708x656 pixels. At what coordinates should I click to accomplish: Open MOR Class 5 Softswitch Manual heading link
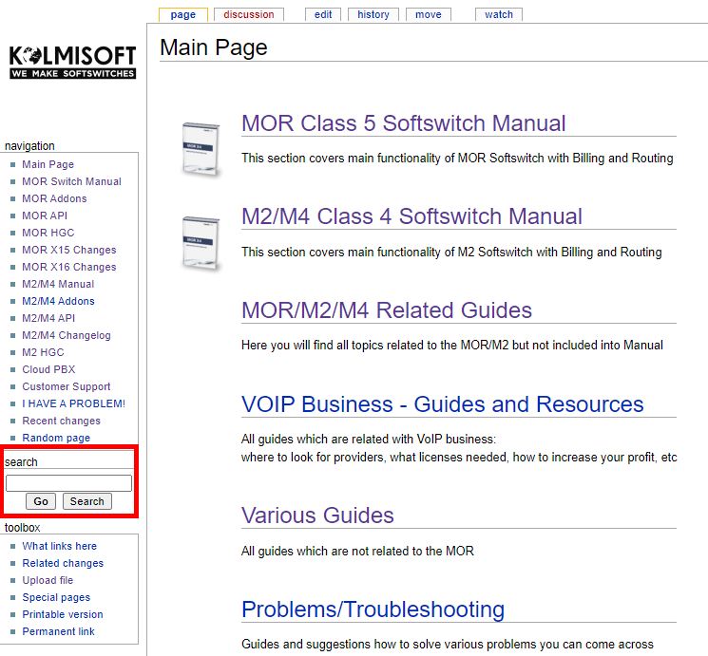[x=403, y=123]
